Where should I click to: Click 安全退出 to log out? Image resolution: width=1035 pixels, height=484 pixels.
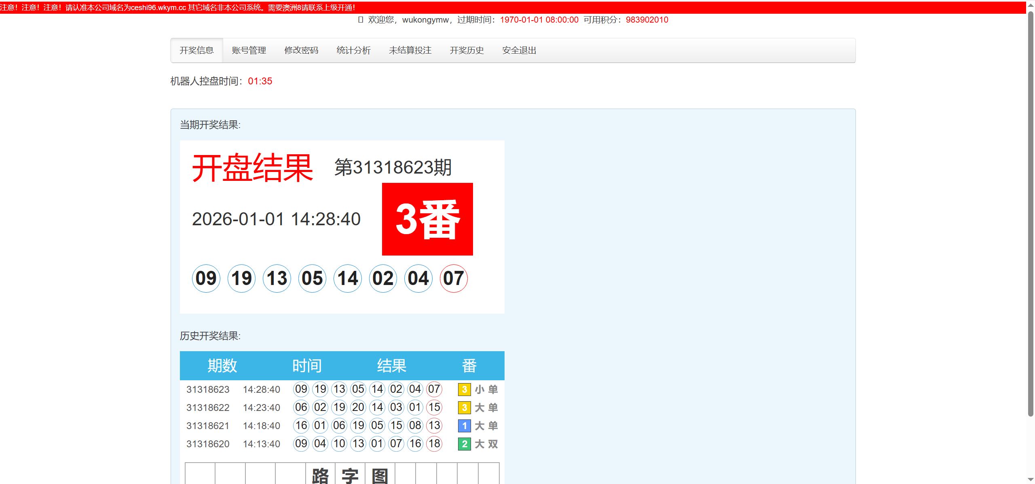(519, 50)
